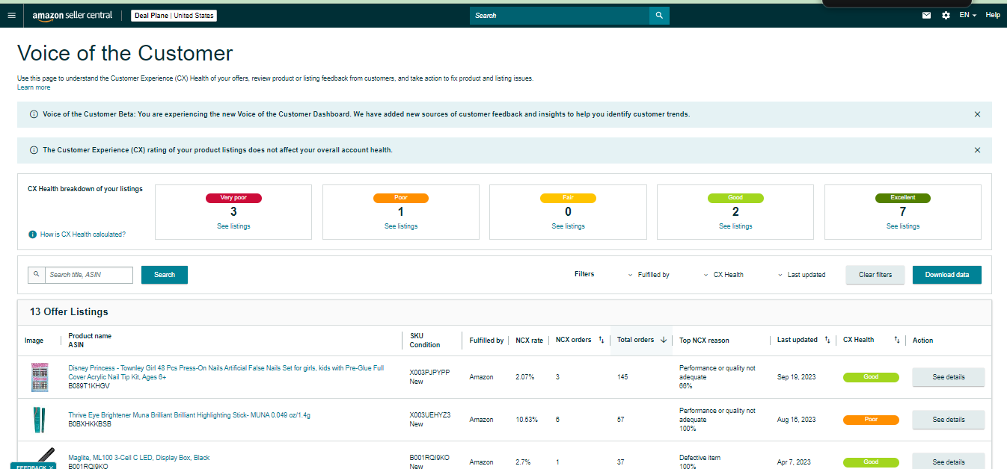Click SKU X003PJPYPP cell
The height and width of the screenshot is (469, 1007).
[x=429, y=372]
